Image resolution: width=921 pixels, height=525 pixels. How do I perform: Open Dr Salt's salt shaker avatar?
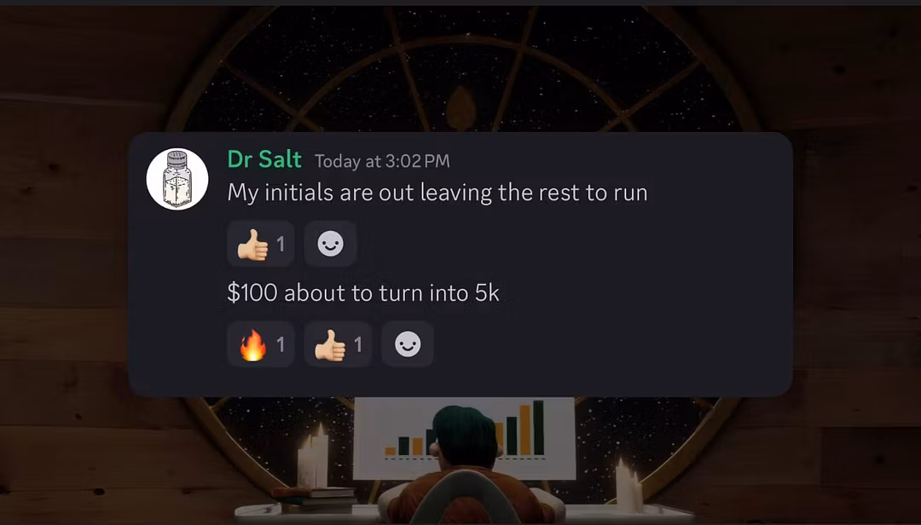coord(177,178)
